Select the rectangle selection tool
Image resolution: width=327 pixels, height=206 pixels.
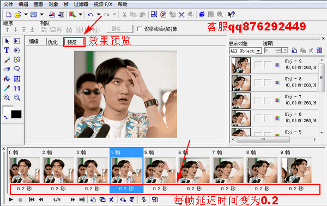click(17, 41)
